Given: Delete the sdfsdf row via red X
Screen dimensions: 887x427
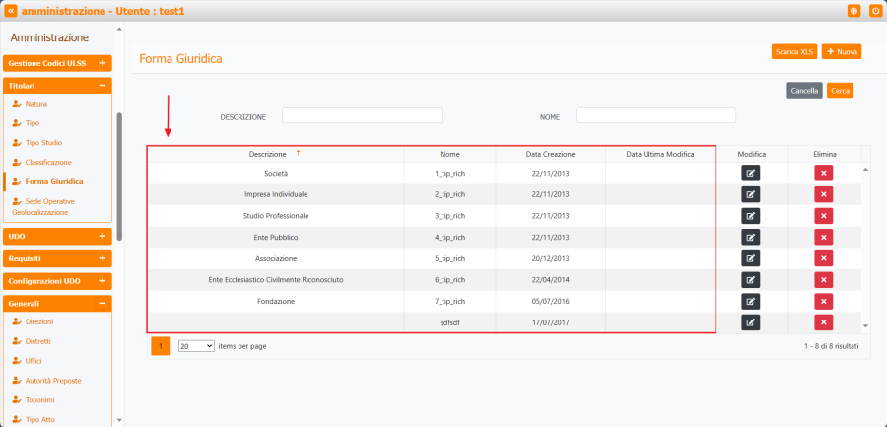Looking at the screenshot, I should [x=824, y=322].
